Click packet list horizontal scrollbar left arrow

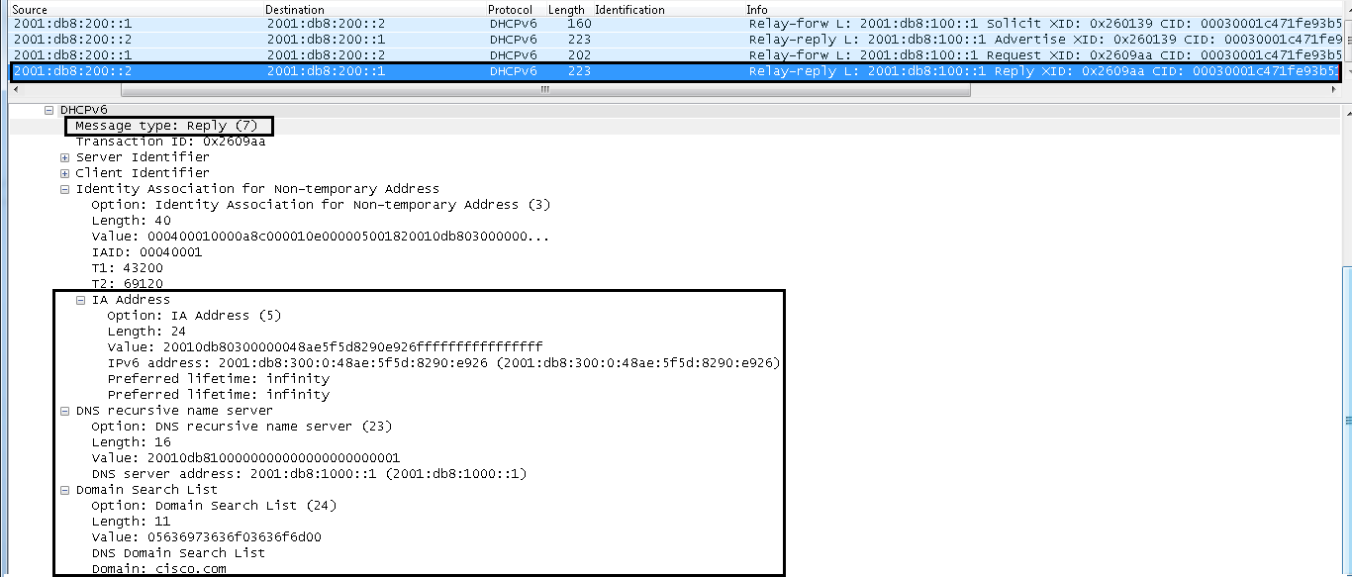[x=15, y=89]
